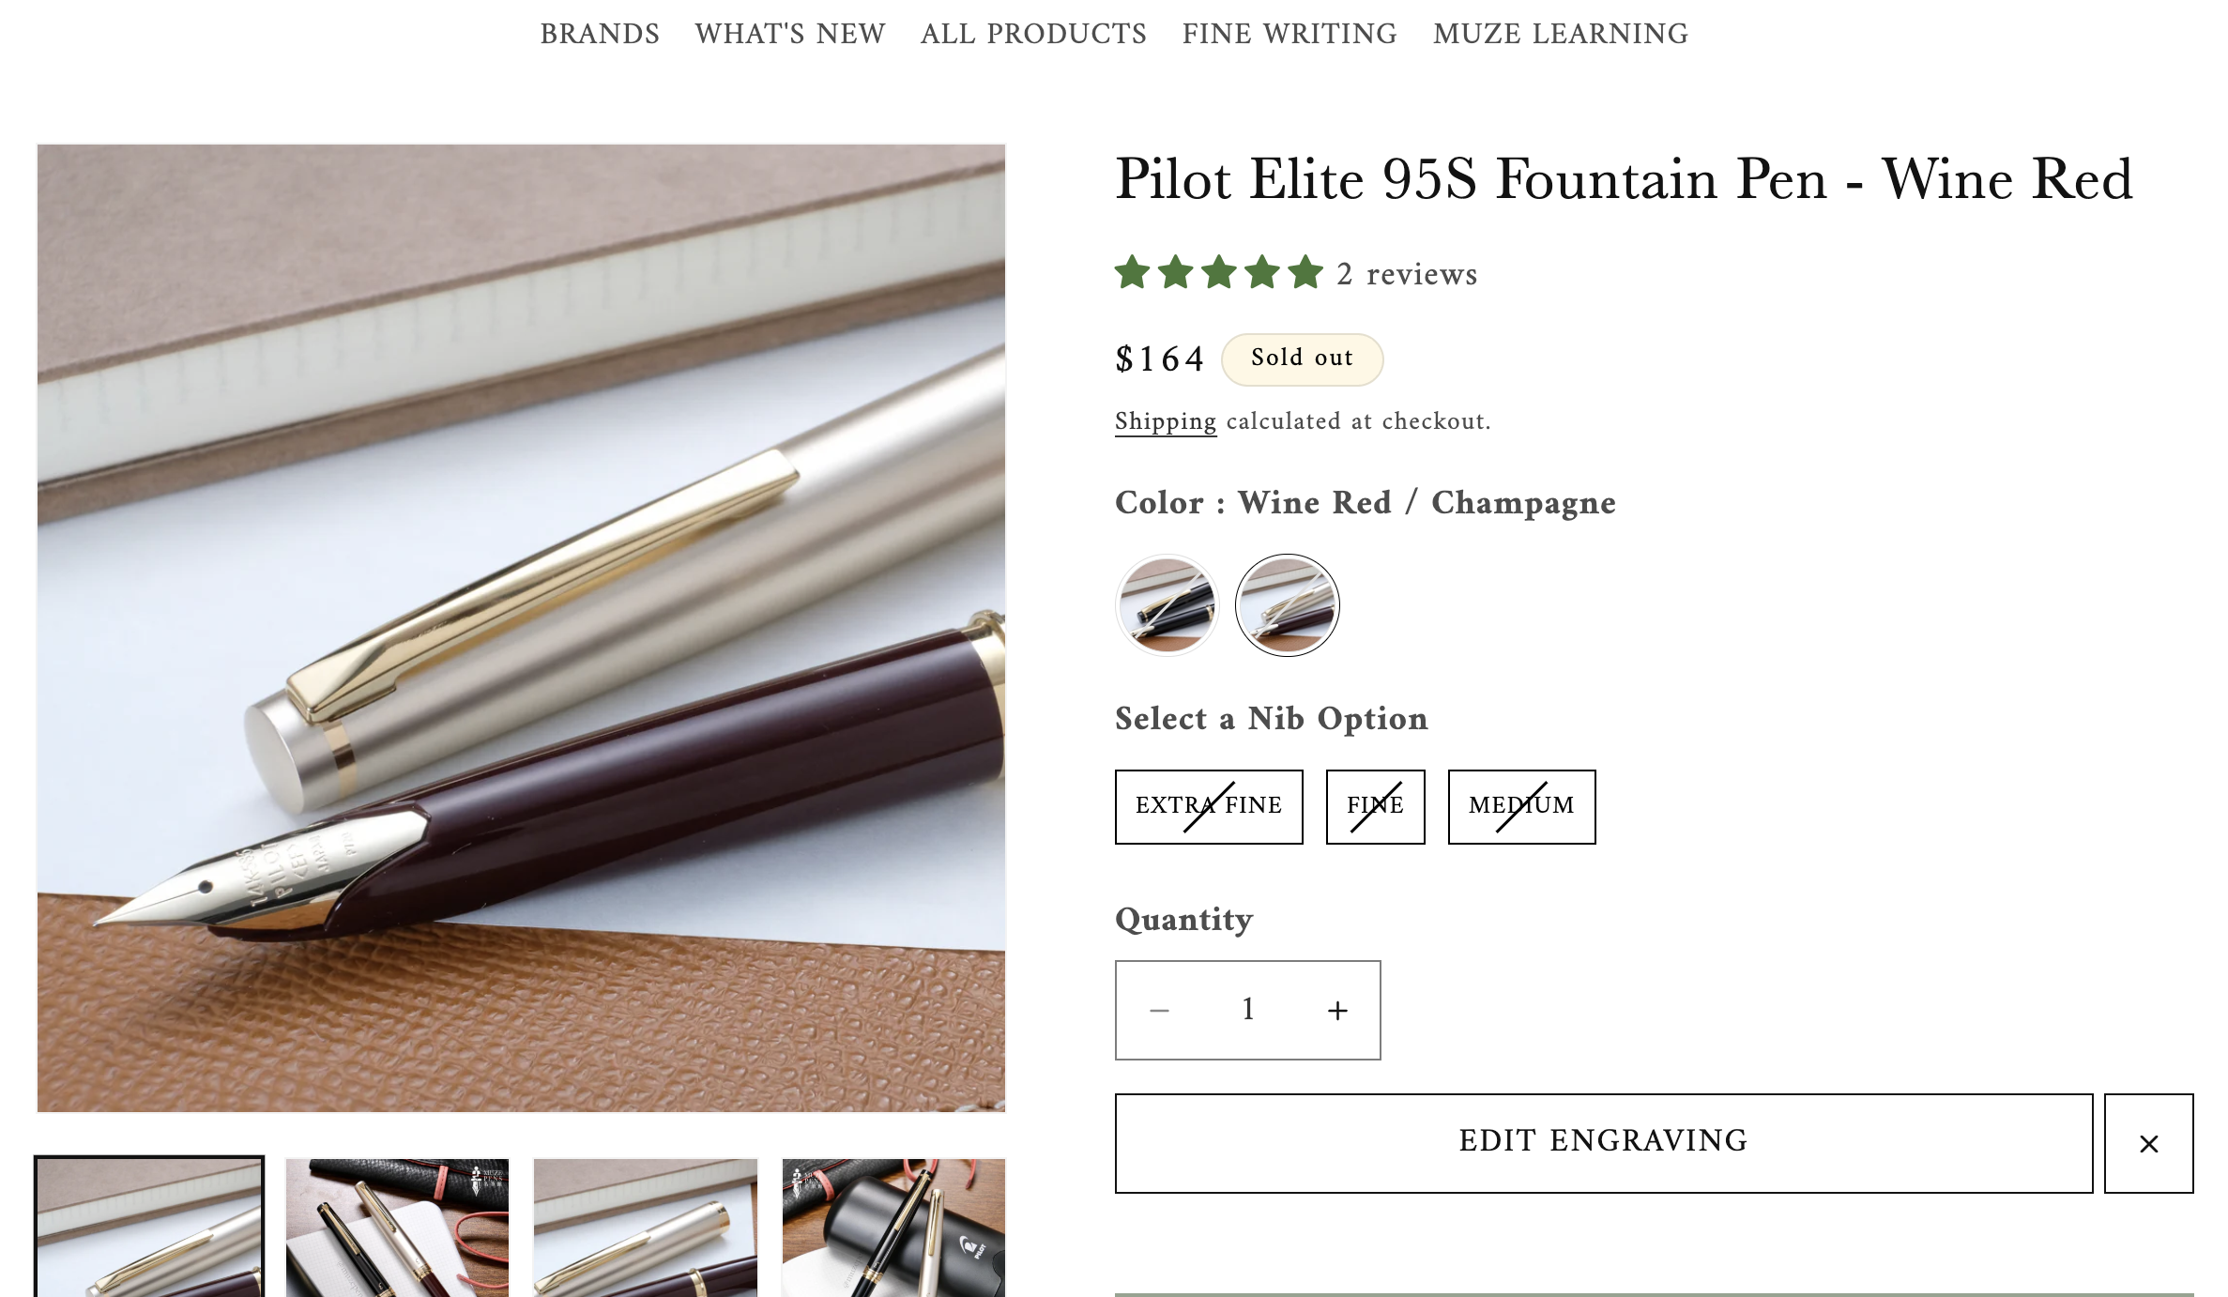Image resolution: width=2228 pixels, height=1297 pixels.
Task: Open the ALL PRODUCTS page
Action: coord(1033,35)
